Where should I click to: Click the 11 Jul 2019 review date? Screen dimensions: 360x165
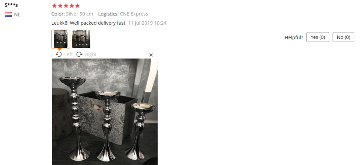(x=147, y=23)
